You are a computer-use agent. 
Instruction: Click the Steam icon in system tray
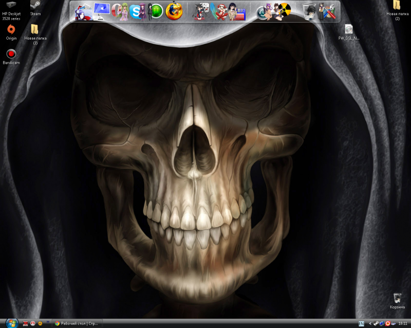click(376, 324)
